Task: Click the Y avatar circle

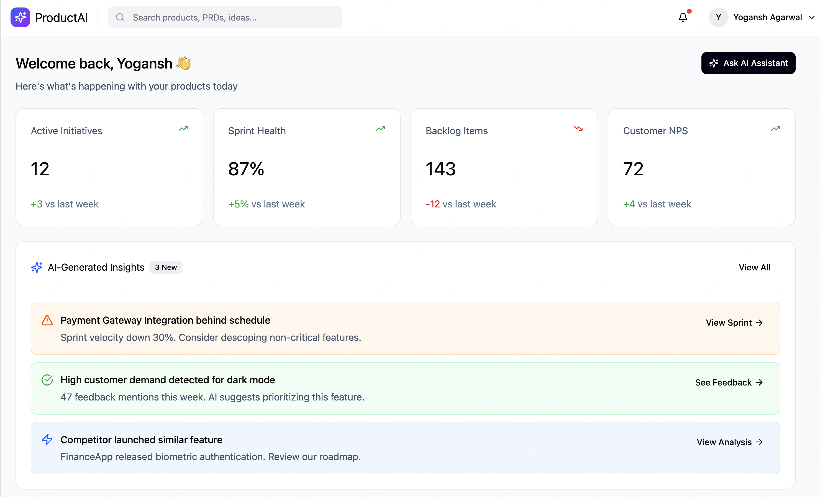Action: click(x=718, y=17)
